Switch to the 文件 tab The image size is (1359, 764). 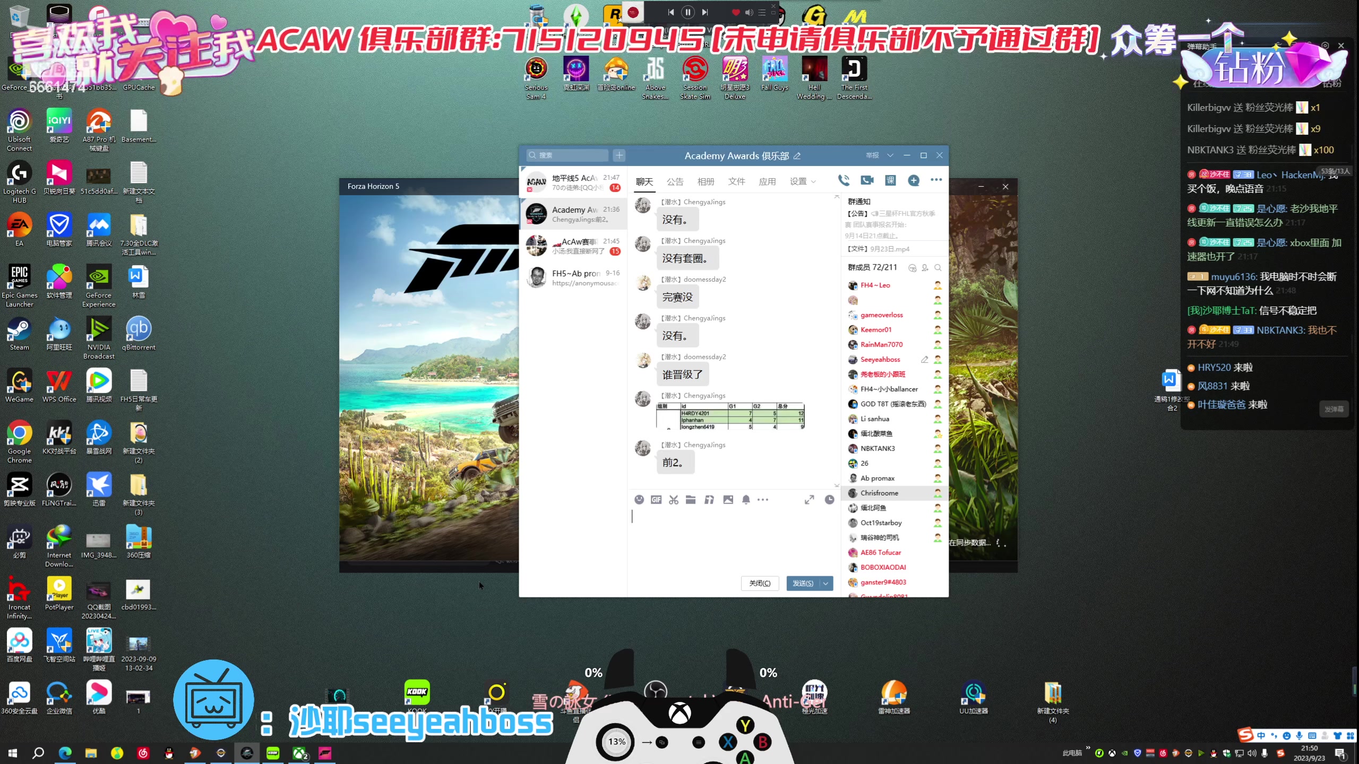737,181
